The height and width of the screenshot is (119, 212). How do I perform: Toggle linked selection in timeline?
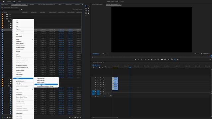pyautogui.click(x=99, y=67)
